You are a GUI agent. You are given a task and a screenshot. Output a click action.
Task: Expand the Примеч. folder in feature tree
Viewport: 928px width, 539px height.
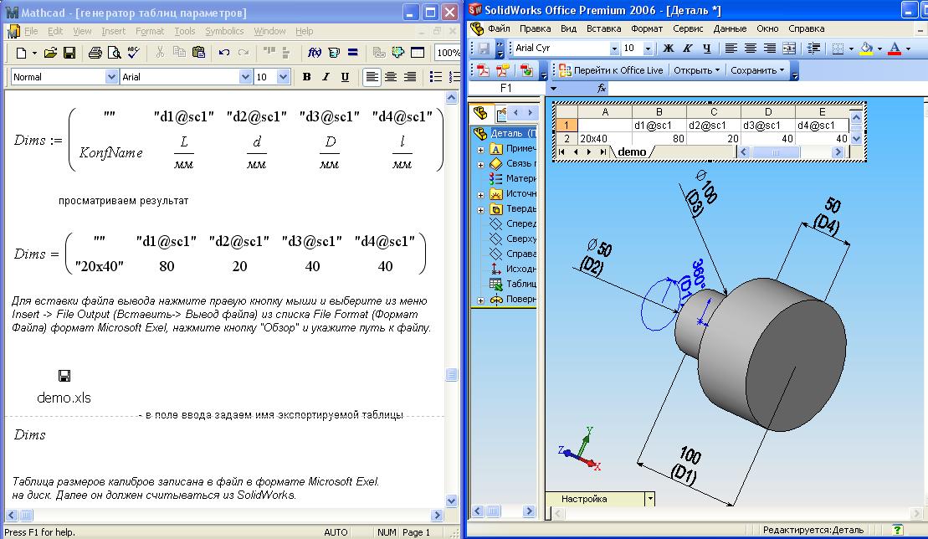(480, 150)
